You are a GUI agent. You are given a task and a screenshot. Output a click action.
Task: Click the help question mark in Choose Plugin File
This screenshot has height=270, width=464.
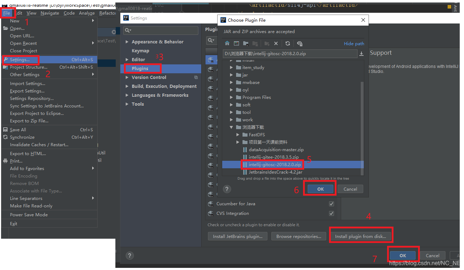click(227, 189)
